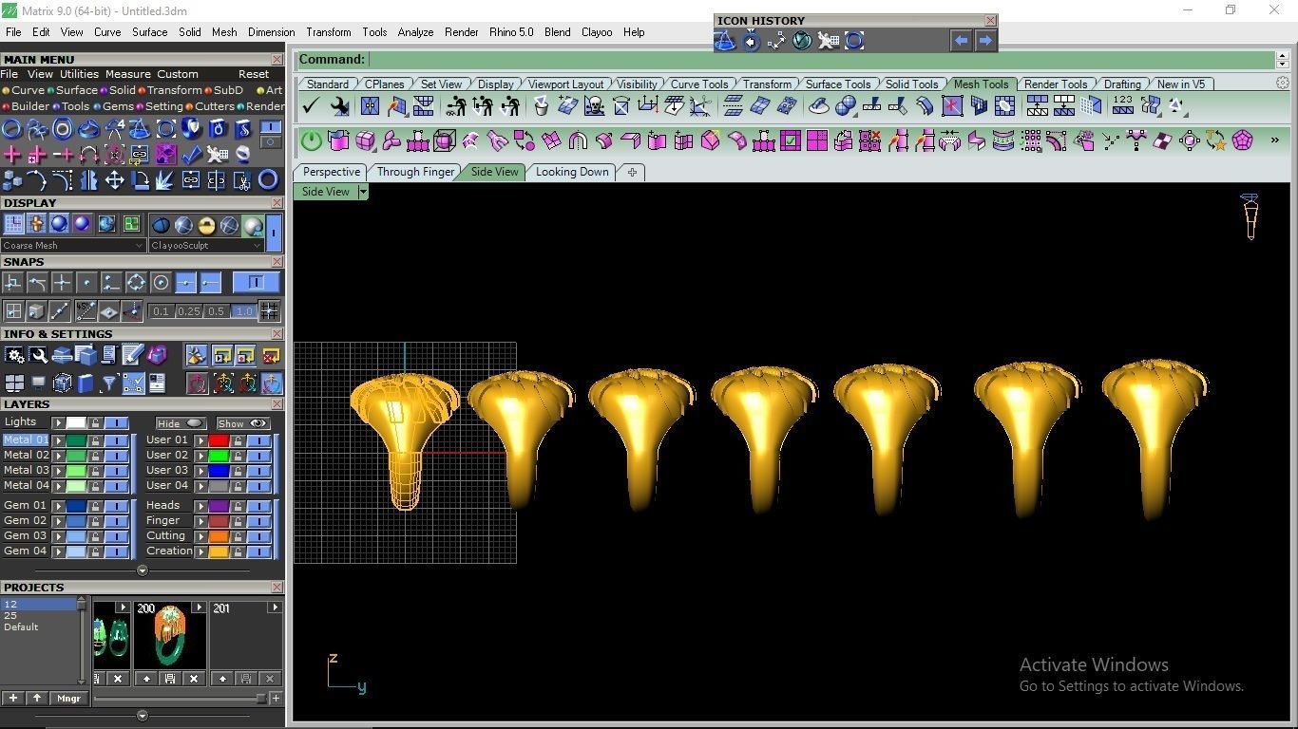The image size is (1298, 729).
Task: Select the skull icon in Mesh Tools toolbar
Action: [x=595, y=106]
